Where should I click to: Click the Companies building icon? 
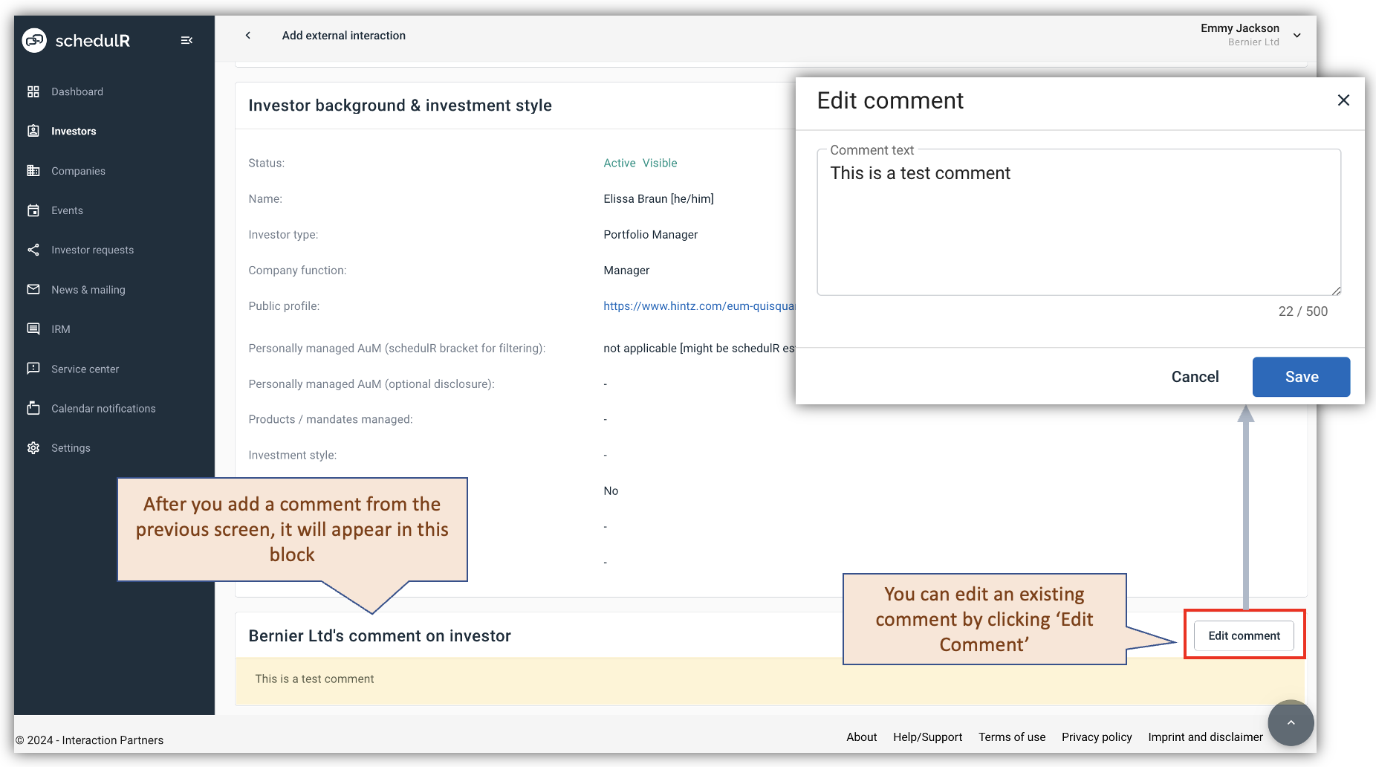click(x=33, y=170)
